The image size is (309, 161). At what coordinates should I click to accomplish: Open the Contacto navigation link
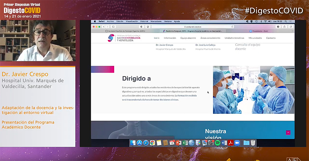271,38
